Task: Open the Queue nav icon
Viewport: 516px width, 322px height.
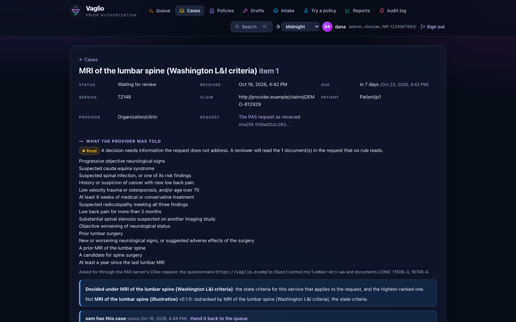Action: click(x=151, y=11)
